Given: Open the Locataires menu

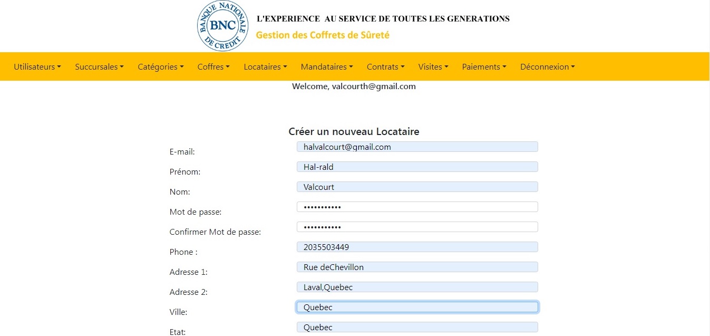Looking at the screenshot, I should point(265,67).
